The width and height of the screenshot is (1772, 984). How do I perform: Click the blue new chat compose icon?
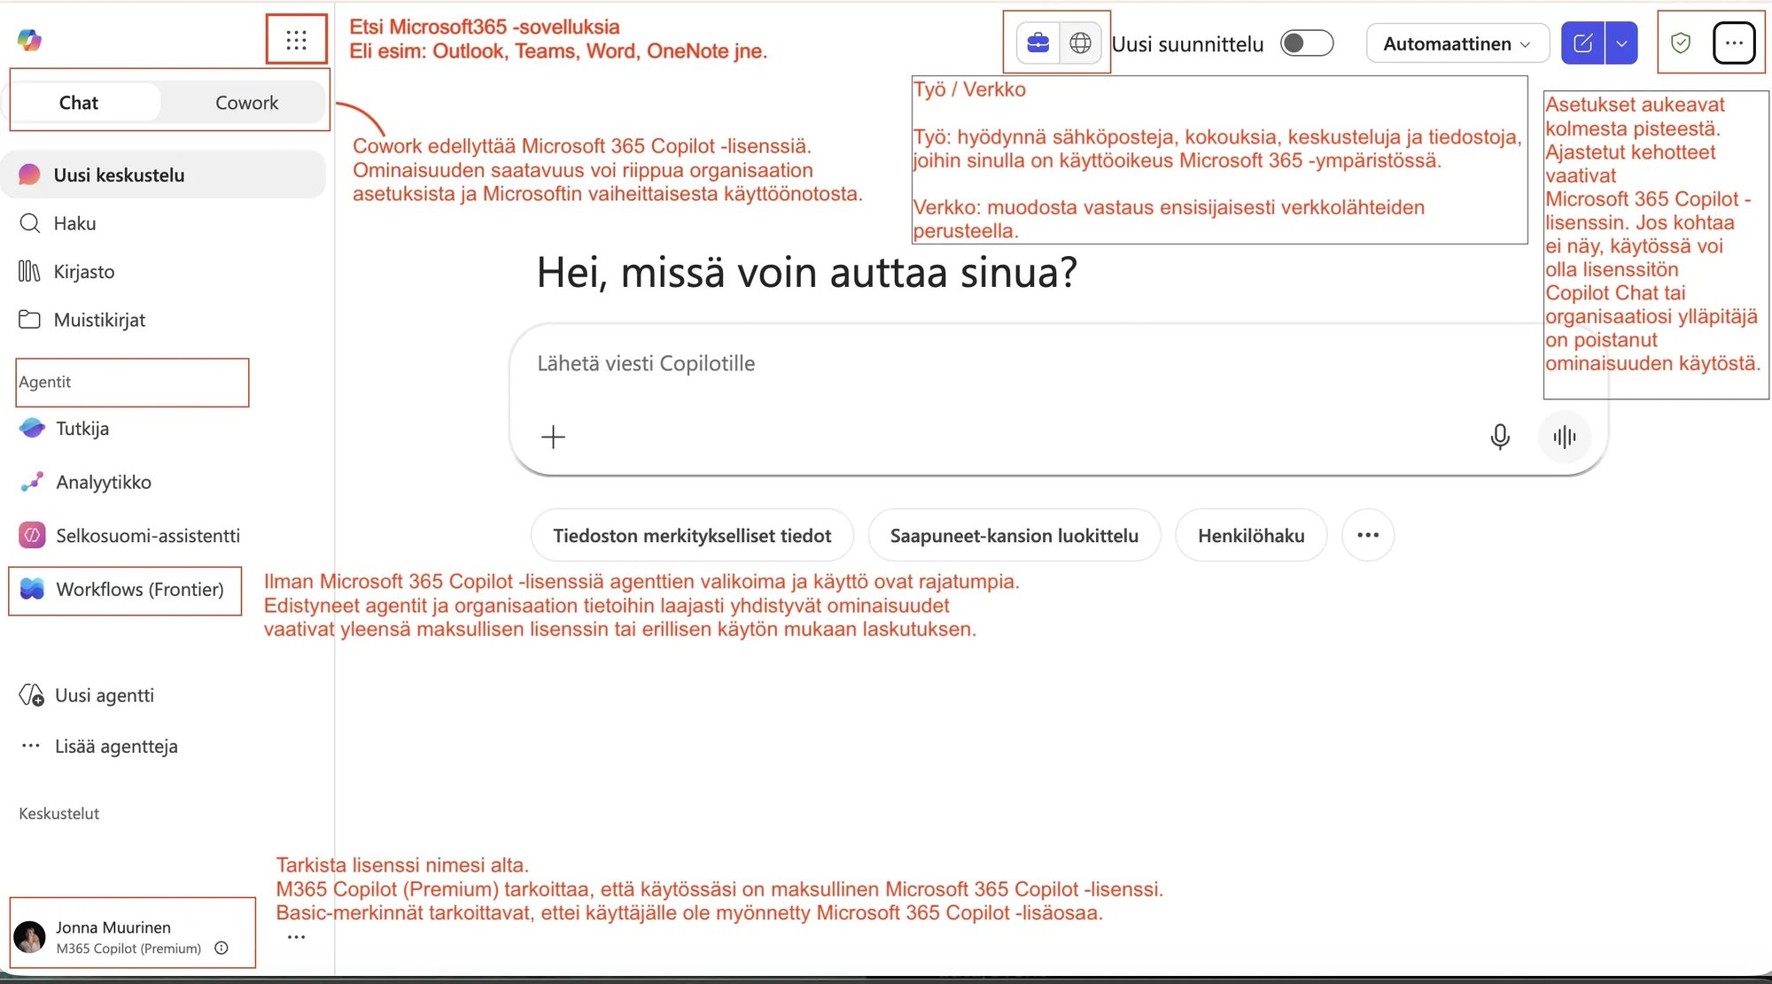[x=1582, y=43]
